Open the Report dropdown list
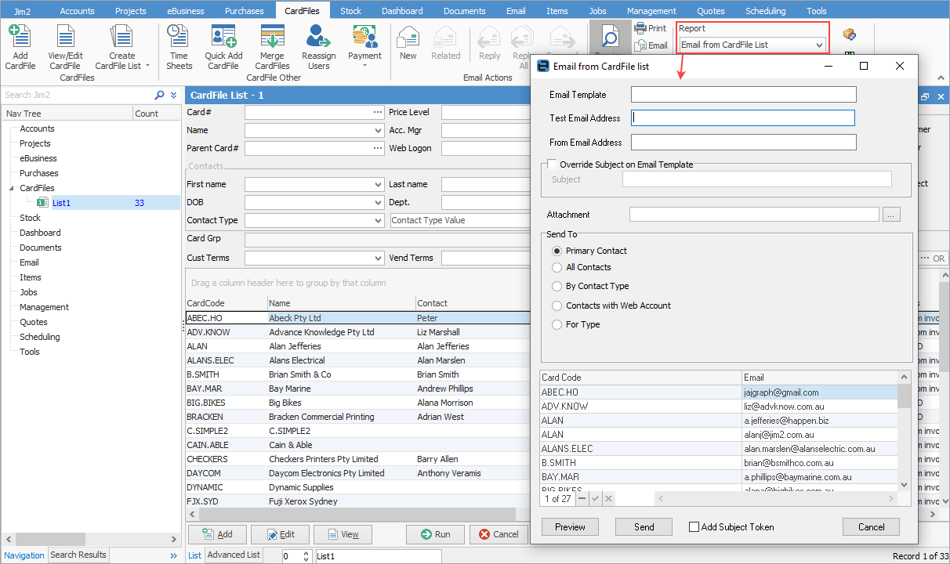This screenshot has width=950, height=564. [819, 45]
